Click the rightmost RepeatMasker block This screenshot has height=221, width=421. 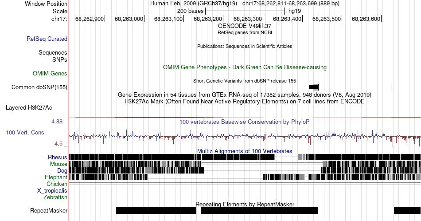407,210
